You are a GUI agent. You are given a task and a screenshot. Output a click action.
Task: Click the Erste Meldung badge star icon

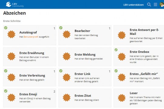pos(67,56)
